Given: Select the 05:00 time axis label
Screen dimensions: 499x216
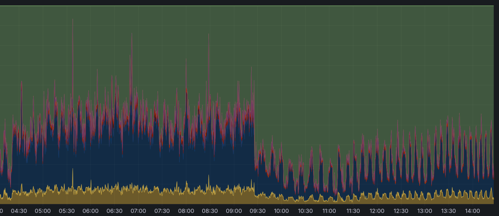Looking at the screenshot, I should pos(43,211).
